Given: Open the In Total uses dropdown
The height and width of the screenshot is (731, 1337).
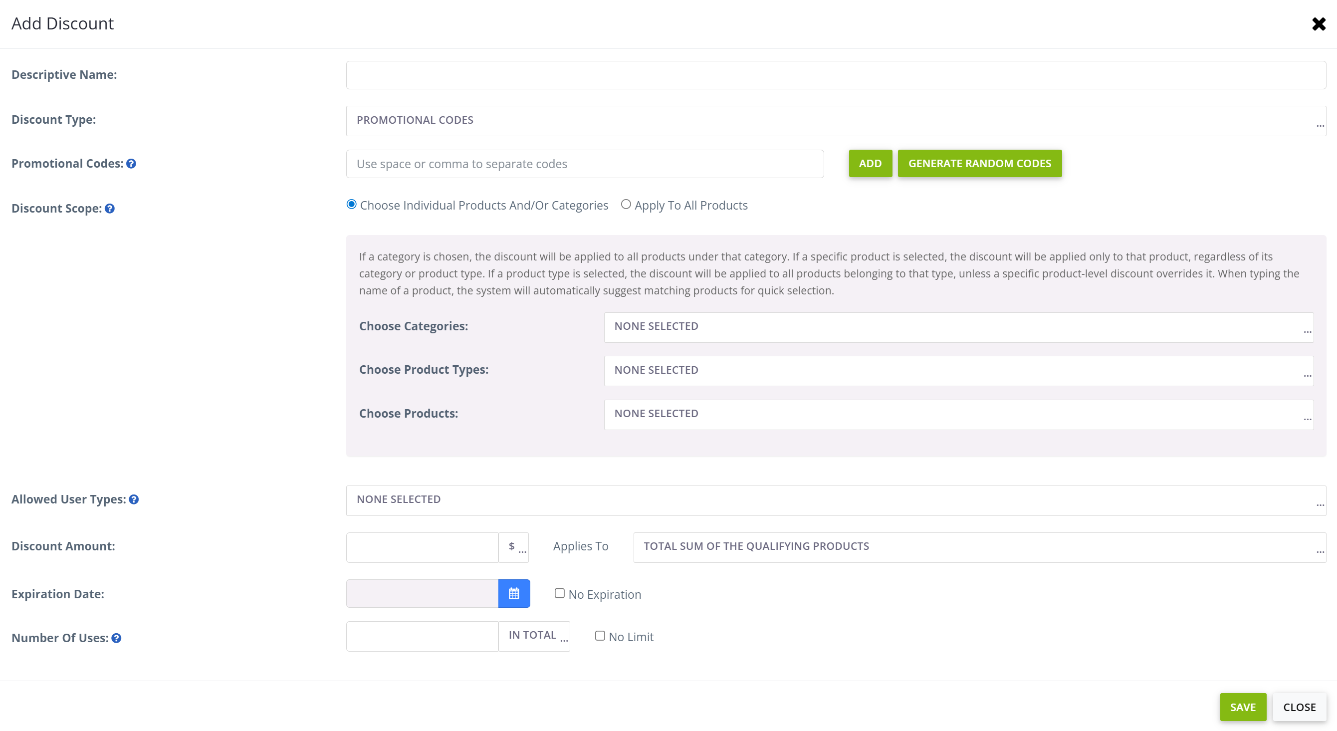Looking at the screenshot, I should click(x=534, y=636).
